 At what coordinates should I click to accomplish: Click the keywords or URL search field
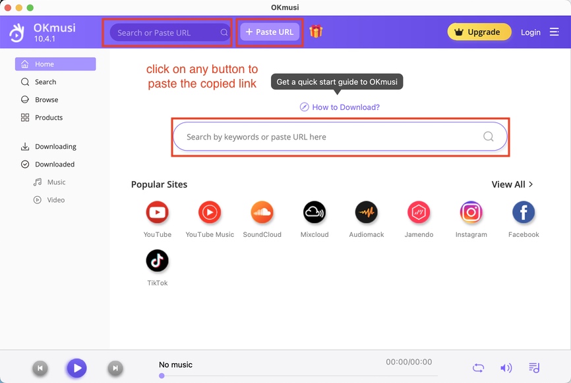tap(340, 136)
